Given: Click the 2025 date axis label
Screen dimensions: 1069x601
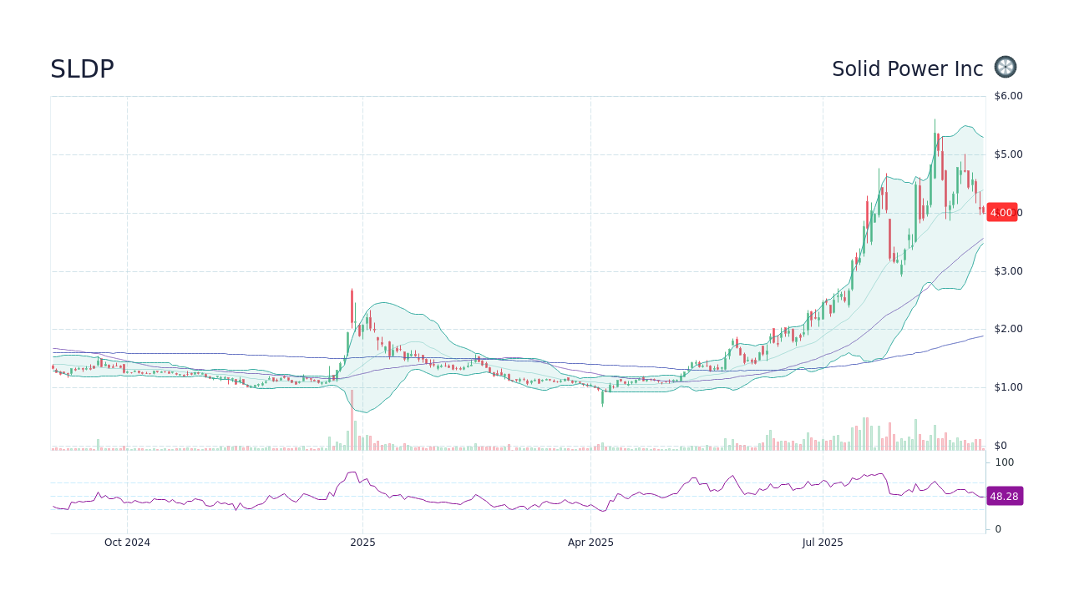Looking at the screenshot, I should pos(362,543).
